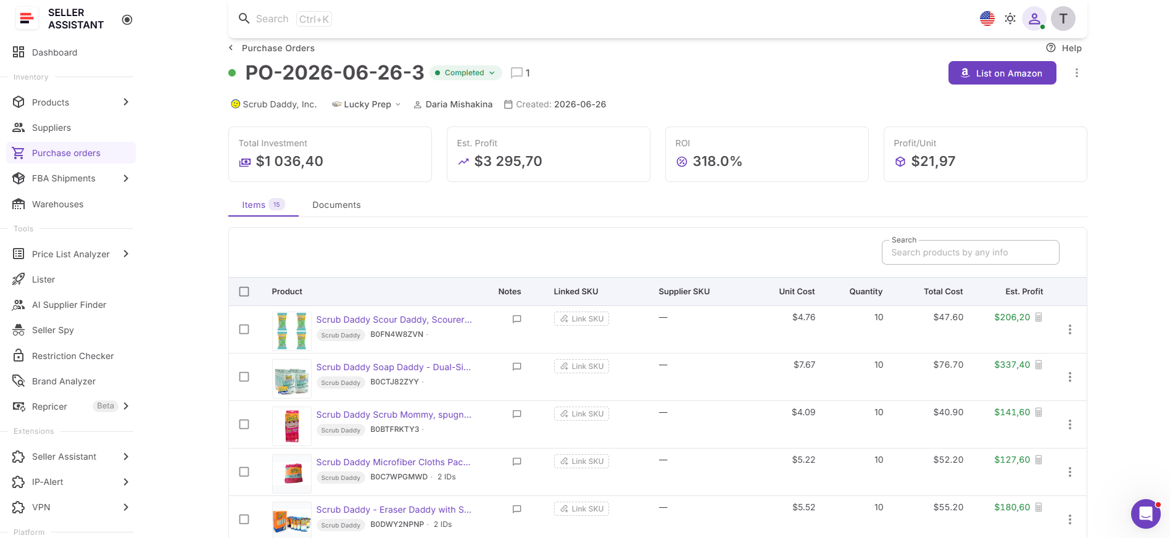Click the Brand Analyzer icon
Image resolution: width=1170 pixels, height=538 pixels.
point(19,381)
